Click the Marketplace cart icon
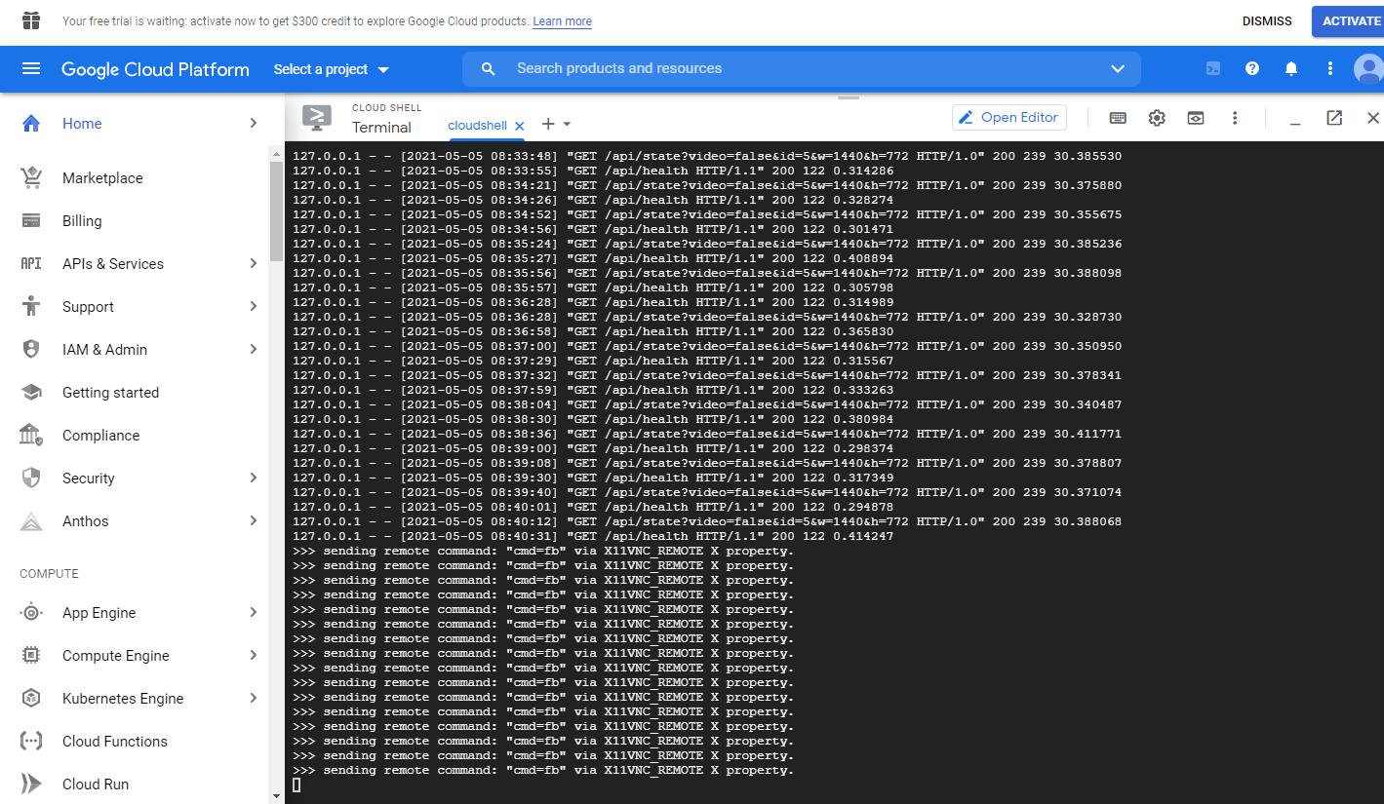 31,178
